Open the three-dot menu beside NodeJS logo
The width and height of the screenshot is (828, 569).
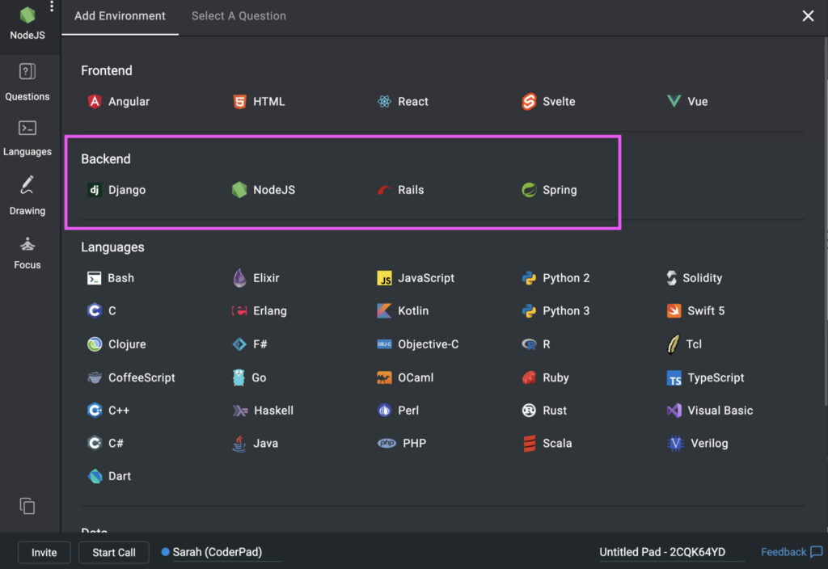pyautogui.click(x=52, y=7)
